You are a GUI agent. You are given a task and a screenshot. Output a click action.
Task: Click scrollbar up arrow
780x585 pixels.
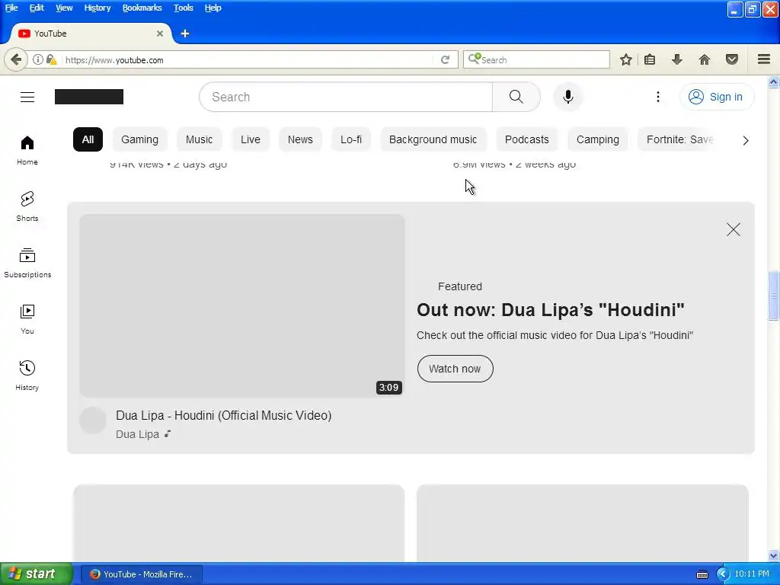coord(773,82)
